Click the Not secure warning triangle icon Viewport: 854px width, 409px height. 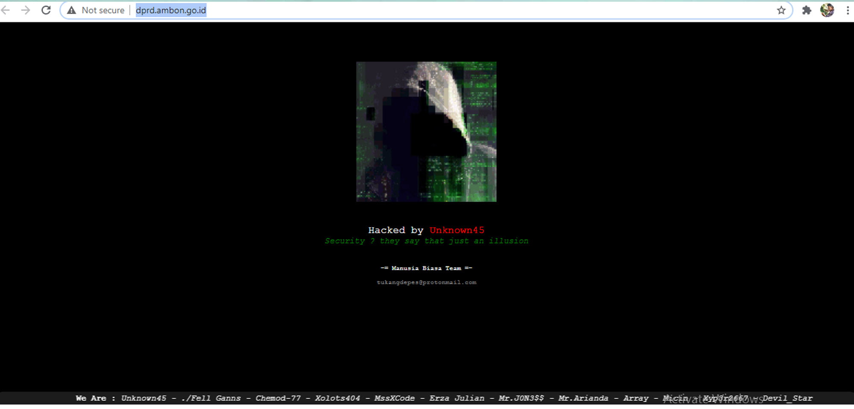pos(72,10)
